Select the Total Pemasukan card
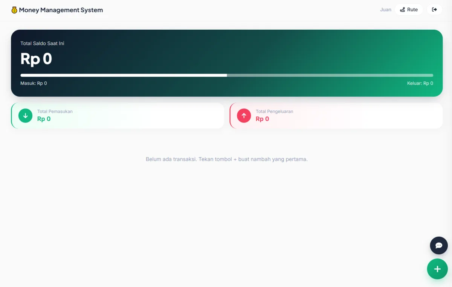Viewport: 452px width, 287px height. 118,116
